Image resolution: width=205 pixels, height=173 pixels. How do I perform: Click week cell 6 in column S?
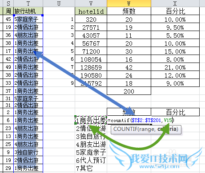pos(8,120)
